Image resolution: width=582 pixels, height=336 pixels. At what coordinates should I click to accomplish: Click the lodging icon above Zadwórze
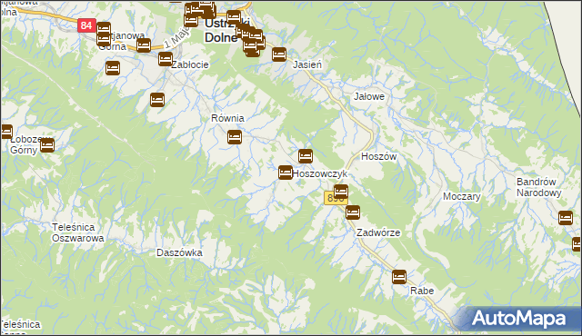pyautogui.click(x=353, y=212)
